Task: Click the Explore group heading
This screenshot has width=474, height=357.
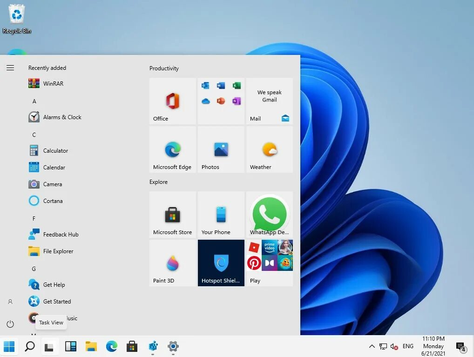Action: tap(158, 182)
